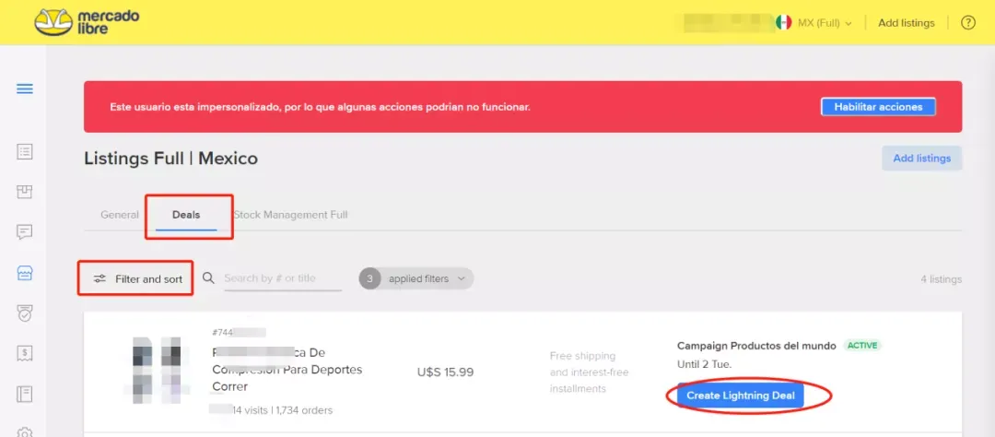Expand the 3 applied filters dropdown
The height and width of the screenshot is (437, 995).
[x=416, y=278]
